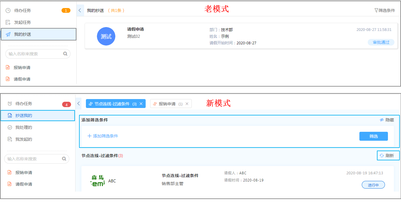Click the 审批通过 status tag
Screen dimensions: 401x202
[381, 42]
